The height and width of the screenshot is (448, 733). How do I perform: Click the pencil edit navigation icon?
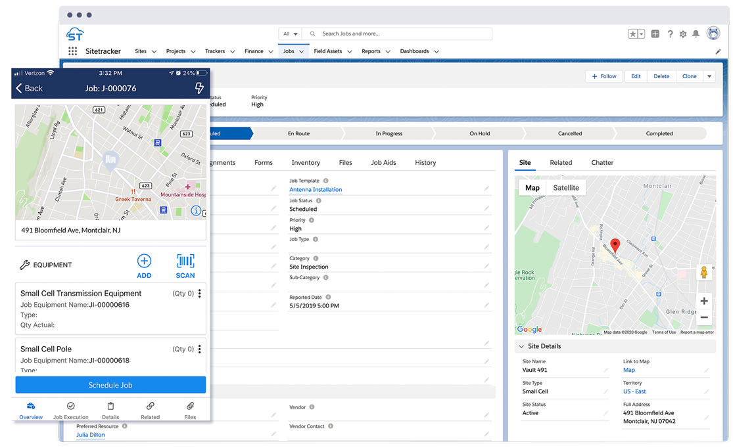pos(718,51)
